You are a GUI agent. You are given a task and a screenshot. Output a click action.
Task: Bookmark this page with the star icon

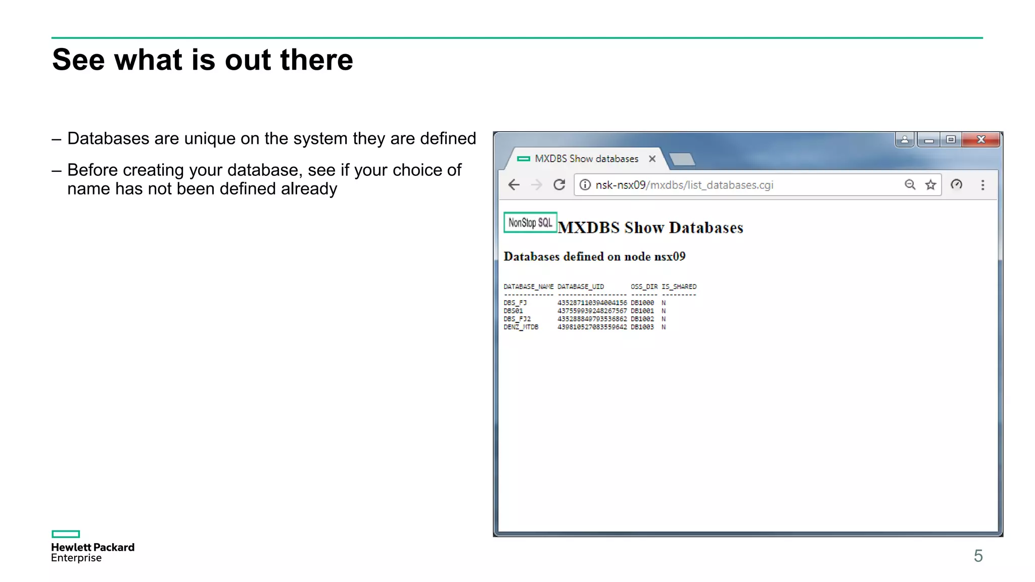(x=930, y=185)
